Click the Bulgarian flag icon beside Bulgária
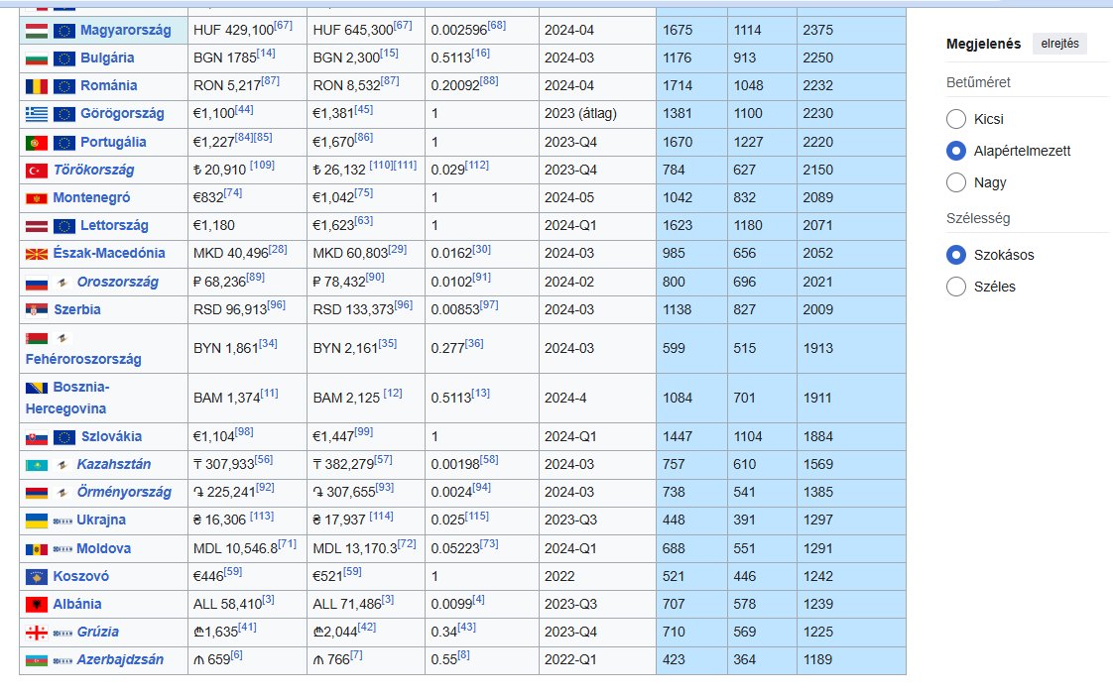The width and height of the screenshot is (1113, 695). [36, 58]
